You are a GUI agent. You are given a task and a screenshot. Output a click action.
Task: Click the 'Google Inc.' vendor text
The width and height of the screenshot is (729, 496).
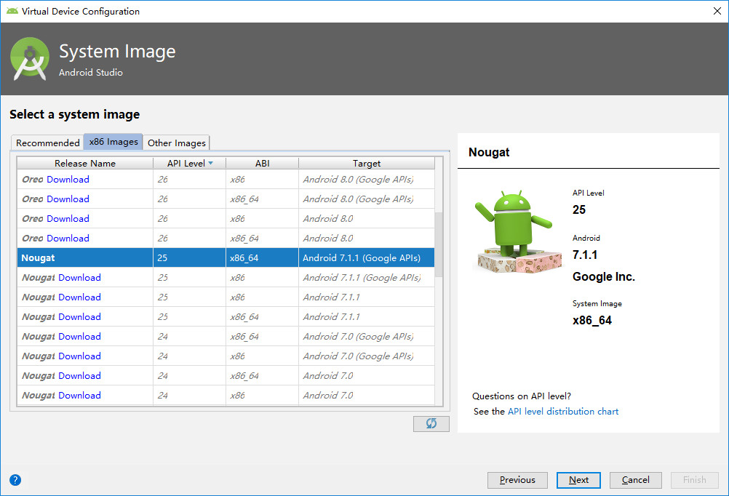coord(603,276)
